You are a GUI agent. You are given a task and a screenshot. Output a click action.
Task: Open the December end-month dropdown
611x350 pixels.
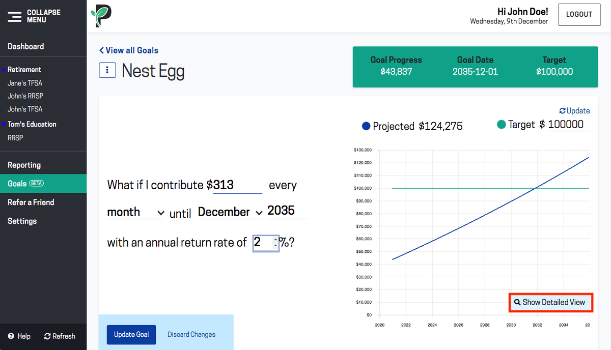click(231, 212)
